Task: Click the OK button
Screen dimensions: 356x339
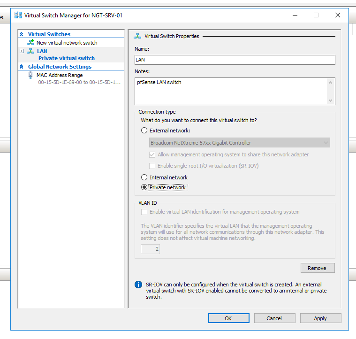Action: [228, 318]
